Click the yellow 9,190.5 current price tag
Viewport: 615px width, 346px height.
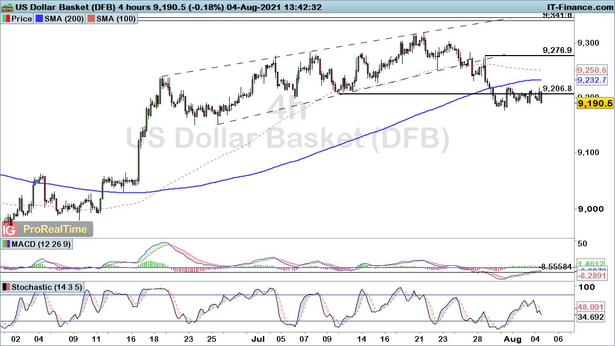[x=595, y=103]
